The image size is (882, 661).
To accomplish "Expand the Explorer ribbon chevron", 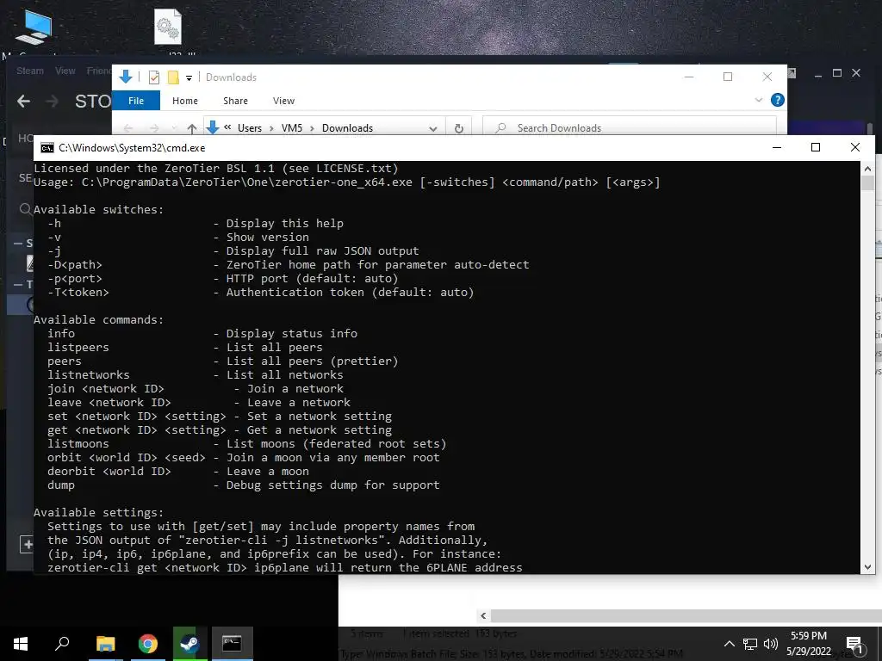I will point(758,100).
